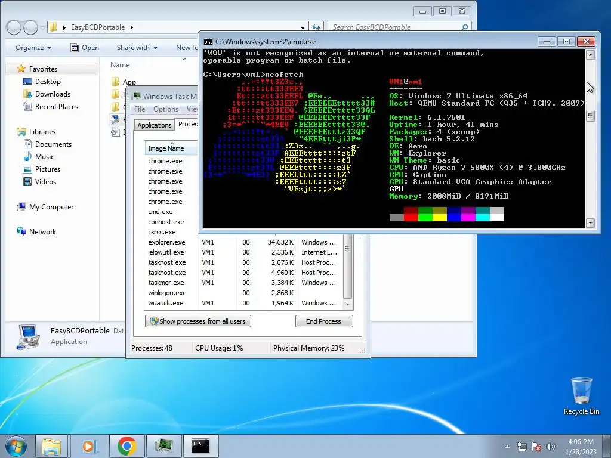Open the Pictures library
611x458 pixels.
pos(48,169)
